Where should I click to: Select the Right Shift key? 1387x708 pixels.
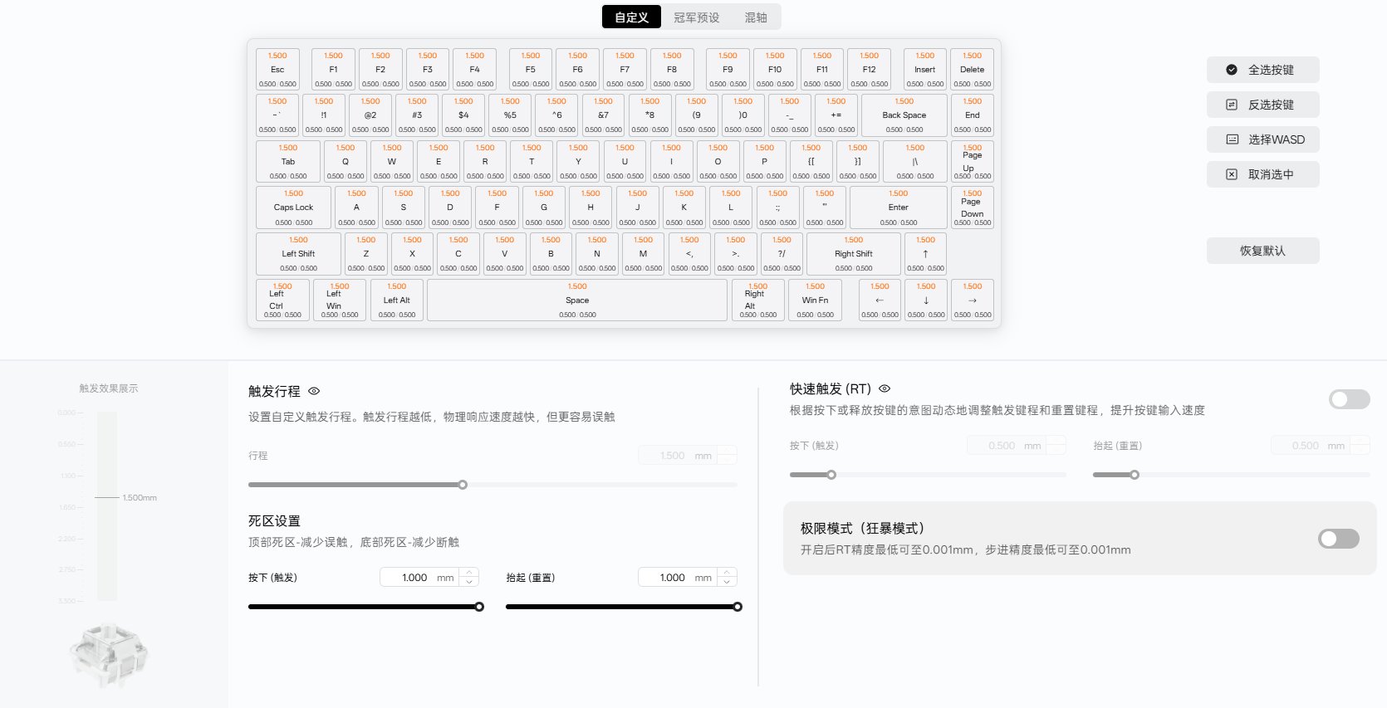pos(854,254)
